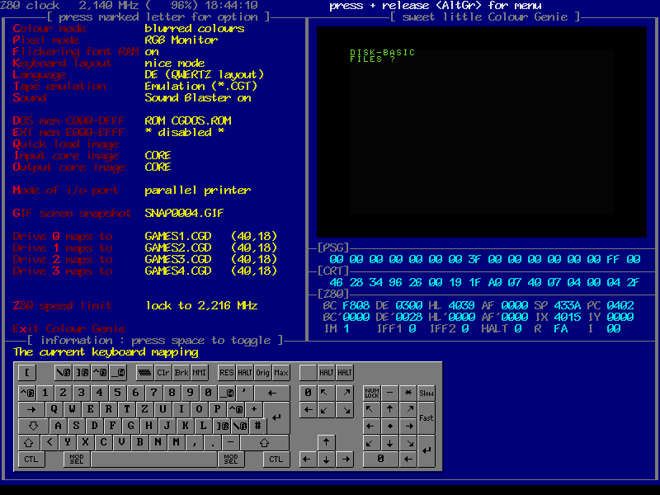Viewport: 660px width, 495px height.
Task: Click Exit Colour Genie
Action: pos(68,329)
